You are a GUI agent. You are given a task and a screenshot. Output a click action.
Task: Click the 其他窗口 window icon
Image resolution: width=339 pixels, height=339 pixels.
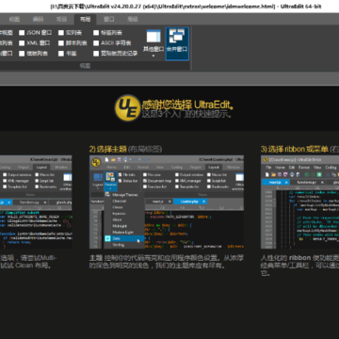[x=153, y=37]
